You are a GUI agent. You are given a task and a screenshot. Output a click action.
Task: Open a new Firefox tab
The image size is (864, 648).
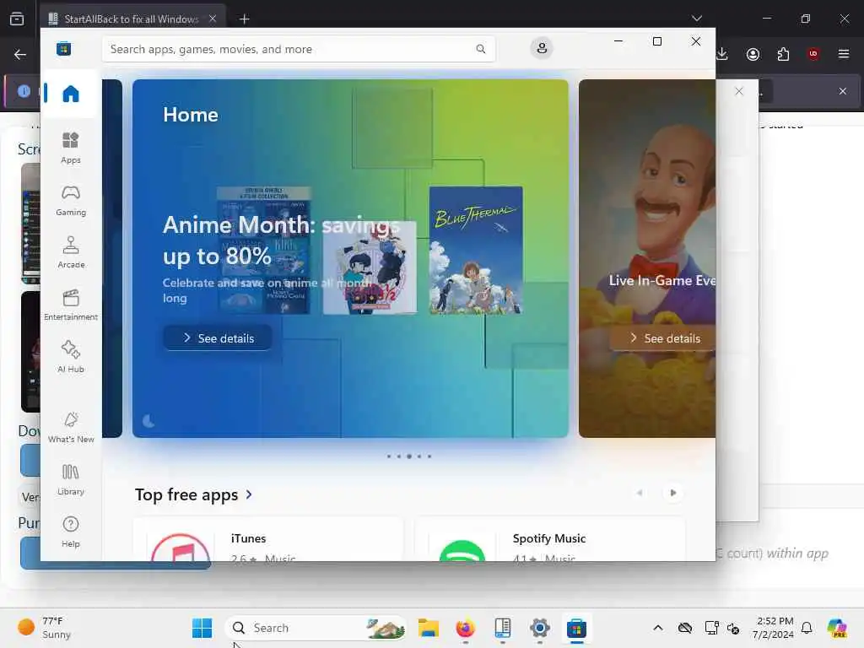tap(244, 19)
